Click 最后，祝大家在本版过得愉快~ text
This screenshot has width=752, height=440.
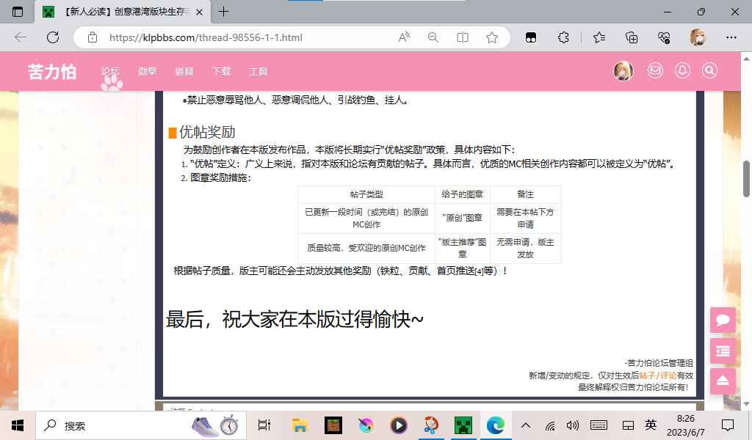click(294, 319)
